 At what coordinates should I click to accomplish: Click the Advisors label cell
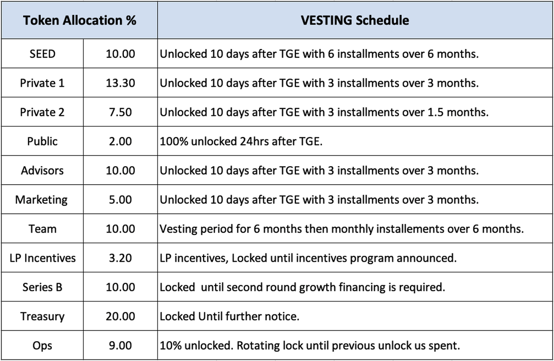tap(42, 171)
